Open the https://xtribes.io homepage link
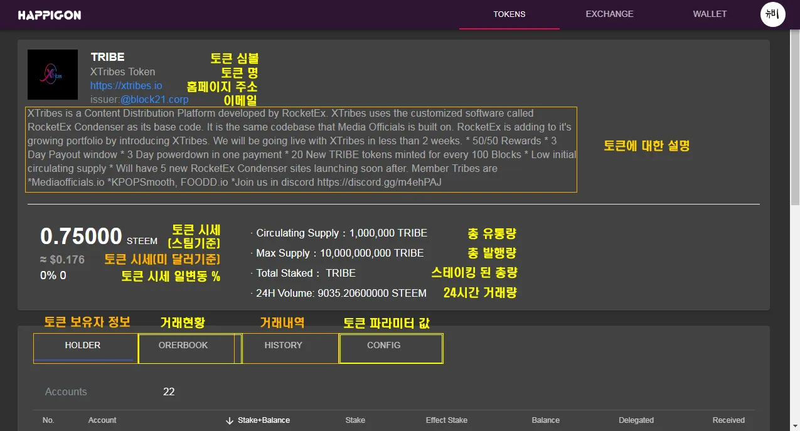 pyautogui.click(x=126, y=86)
